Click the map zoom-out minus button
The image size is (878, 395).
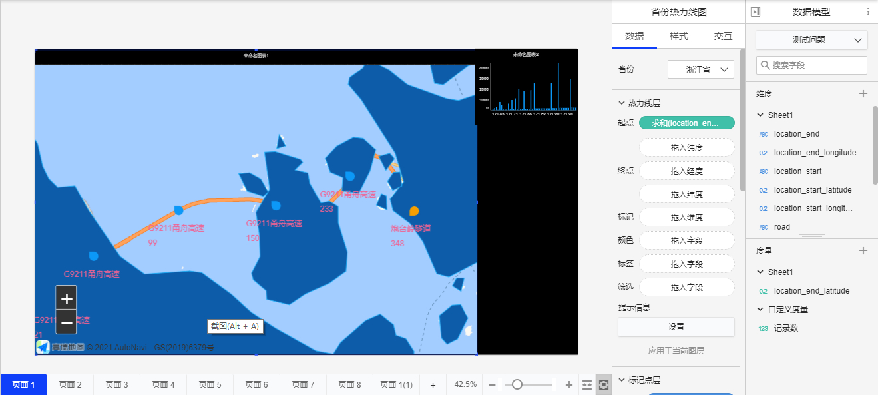pyautogui.click(x=66, y=322)
